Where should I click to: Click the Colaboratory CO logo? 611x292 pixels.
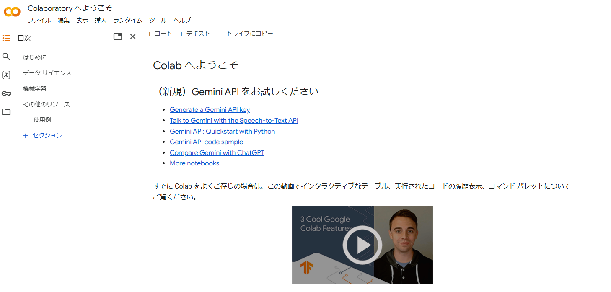(x=12, y=12)
